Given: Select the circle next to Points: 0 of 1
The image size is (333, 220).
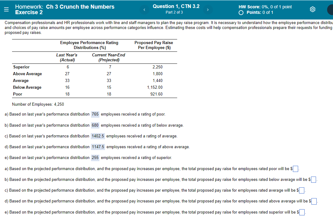Looking at the screenshot, I should click(241, 12).
